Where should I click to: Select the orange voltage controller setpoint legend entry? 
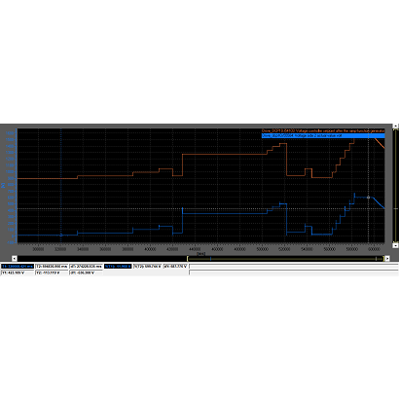(x=323, y=130)
